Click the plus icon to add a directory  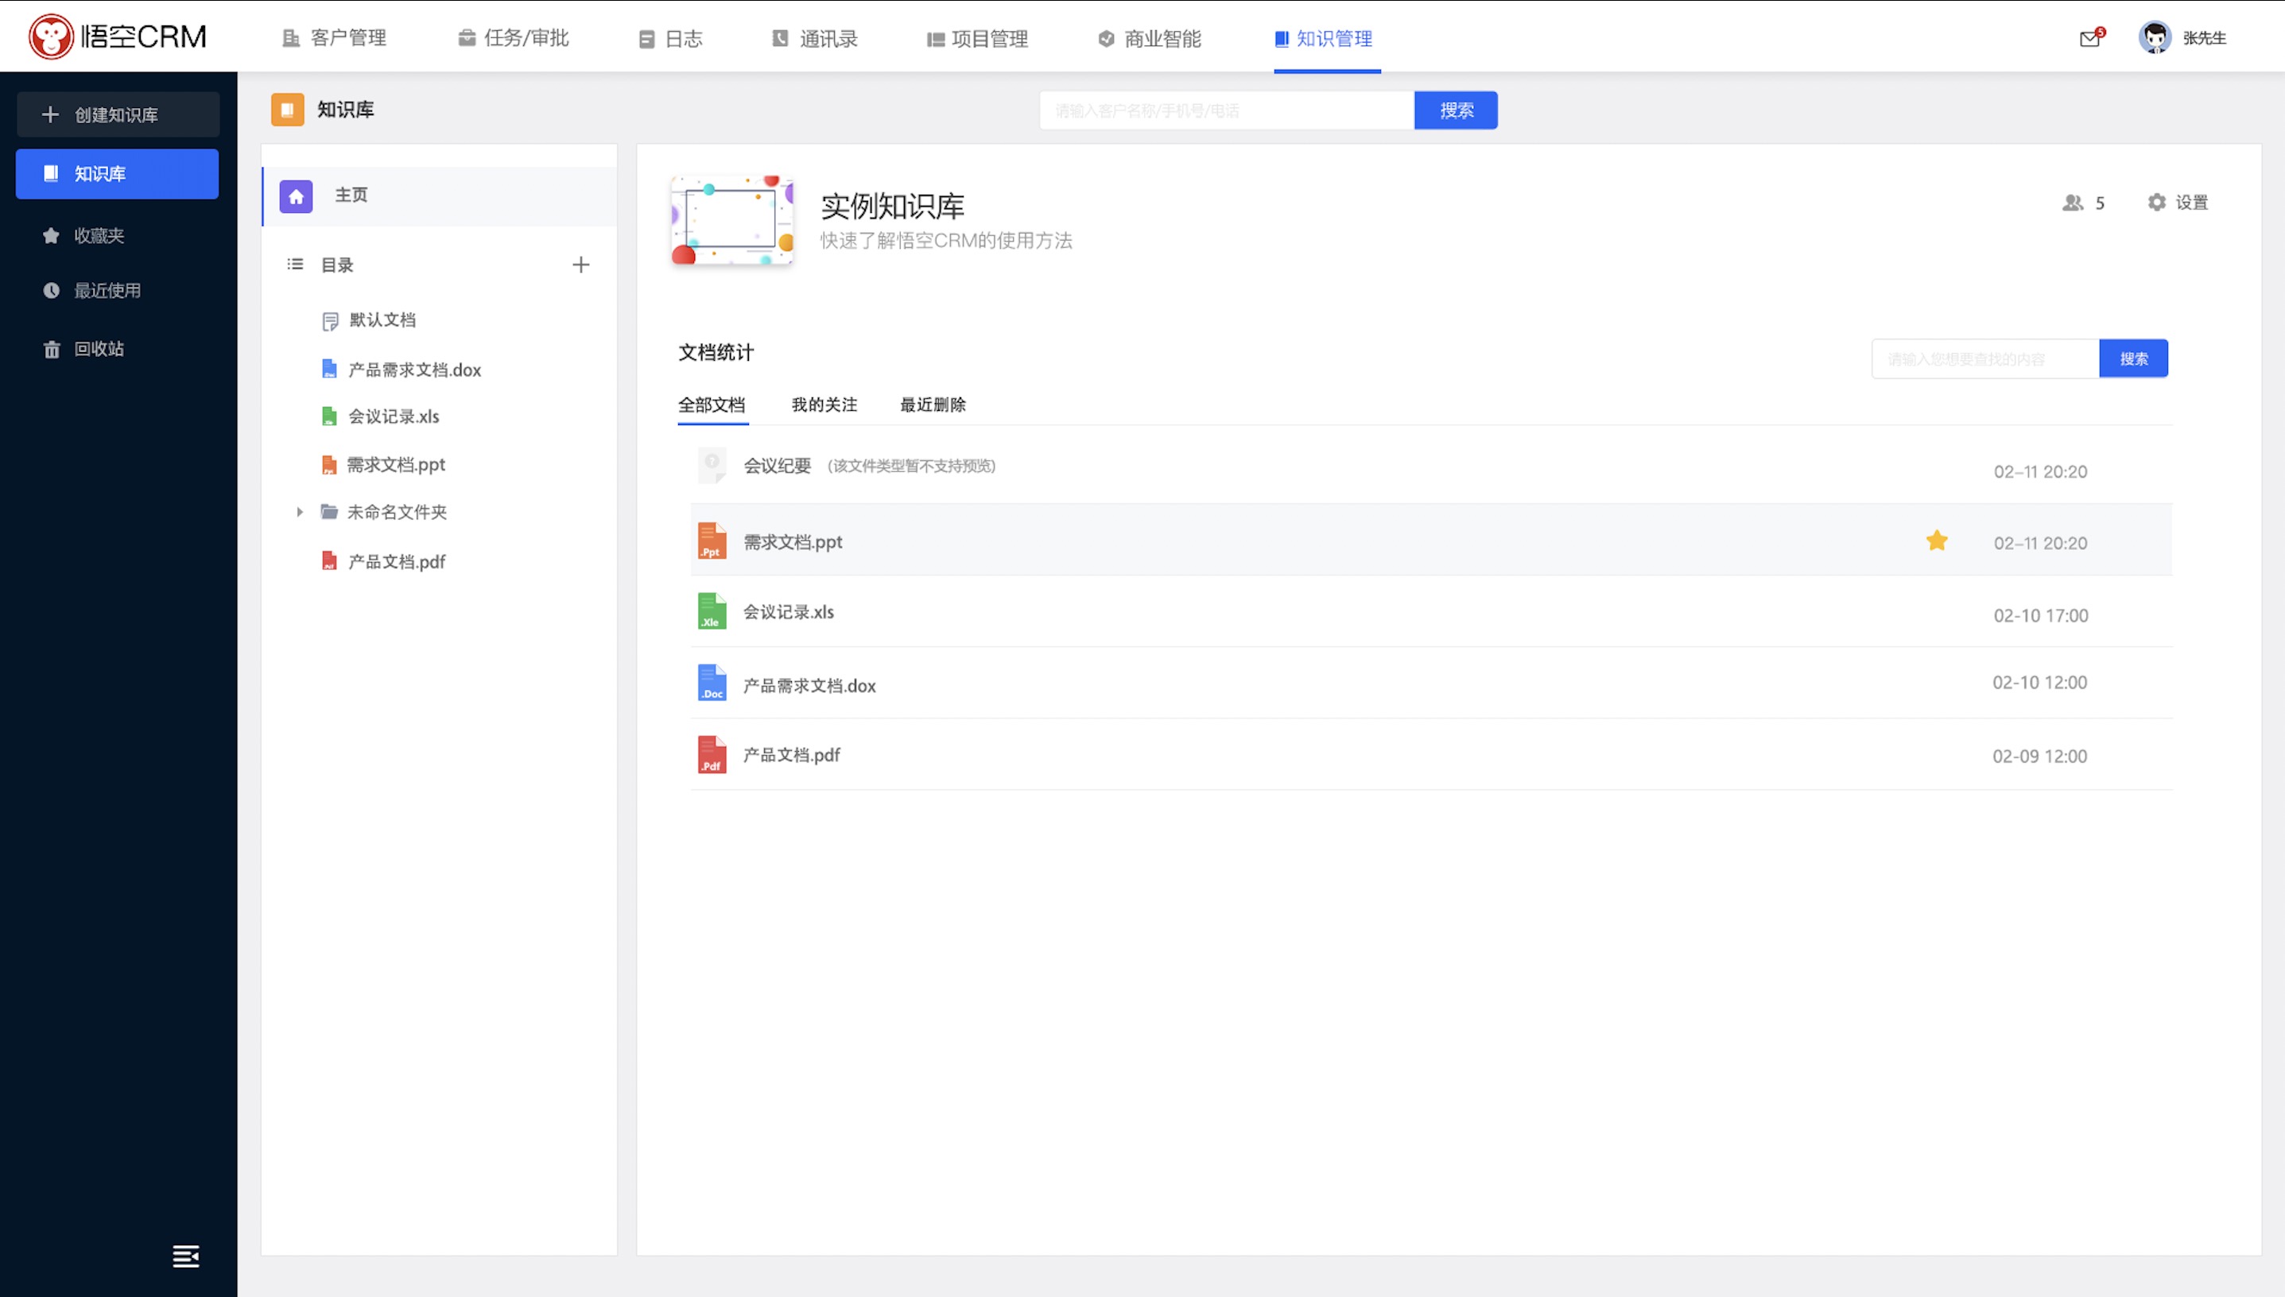[x=581, y=265]
